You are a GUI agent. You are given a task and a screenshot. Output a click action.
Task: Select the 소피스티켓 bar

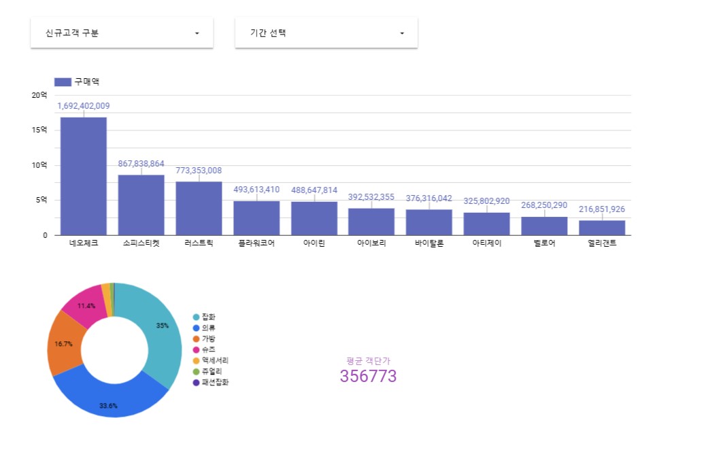(141, 205)
